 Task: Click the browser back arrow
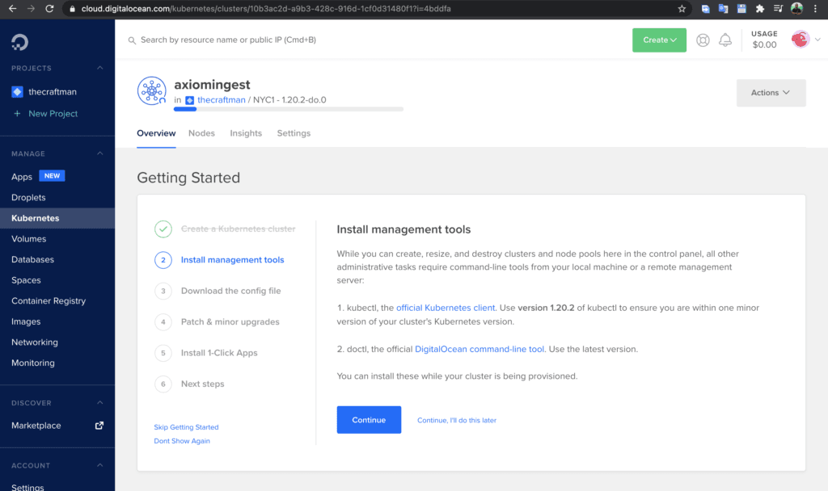click(x=12, y=8)
